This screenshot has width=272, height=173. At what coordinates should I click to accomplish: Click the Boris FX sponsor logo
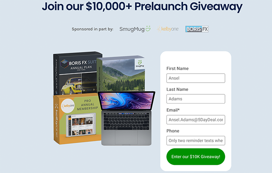tap(197, 29)
